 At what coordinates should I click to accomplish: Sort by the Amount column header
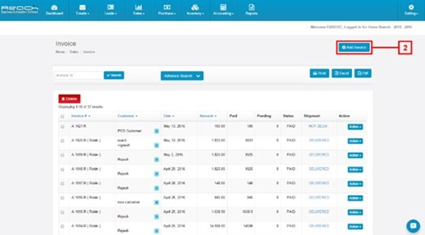(208, 116)
